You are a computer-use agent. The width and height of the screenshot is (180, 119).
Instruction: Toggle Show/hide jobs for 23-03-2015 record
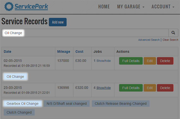[104, 88]
